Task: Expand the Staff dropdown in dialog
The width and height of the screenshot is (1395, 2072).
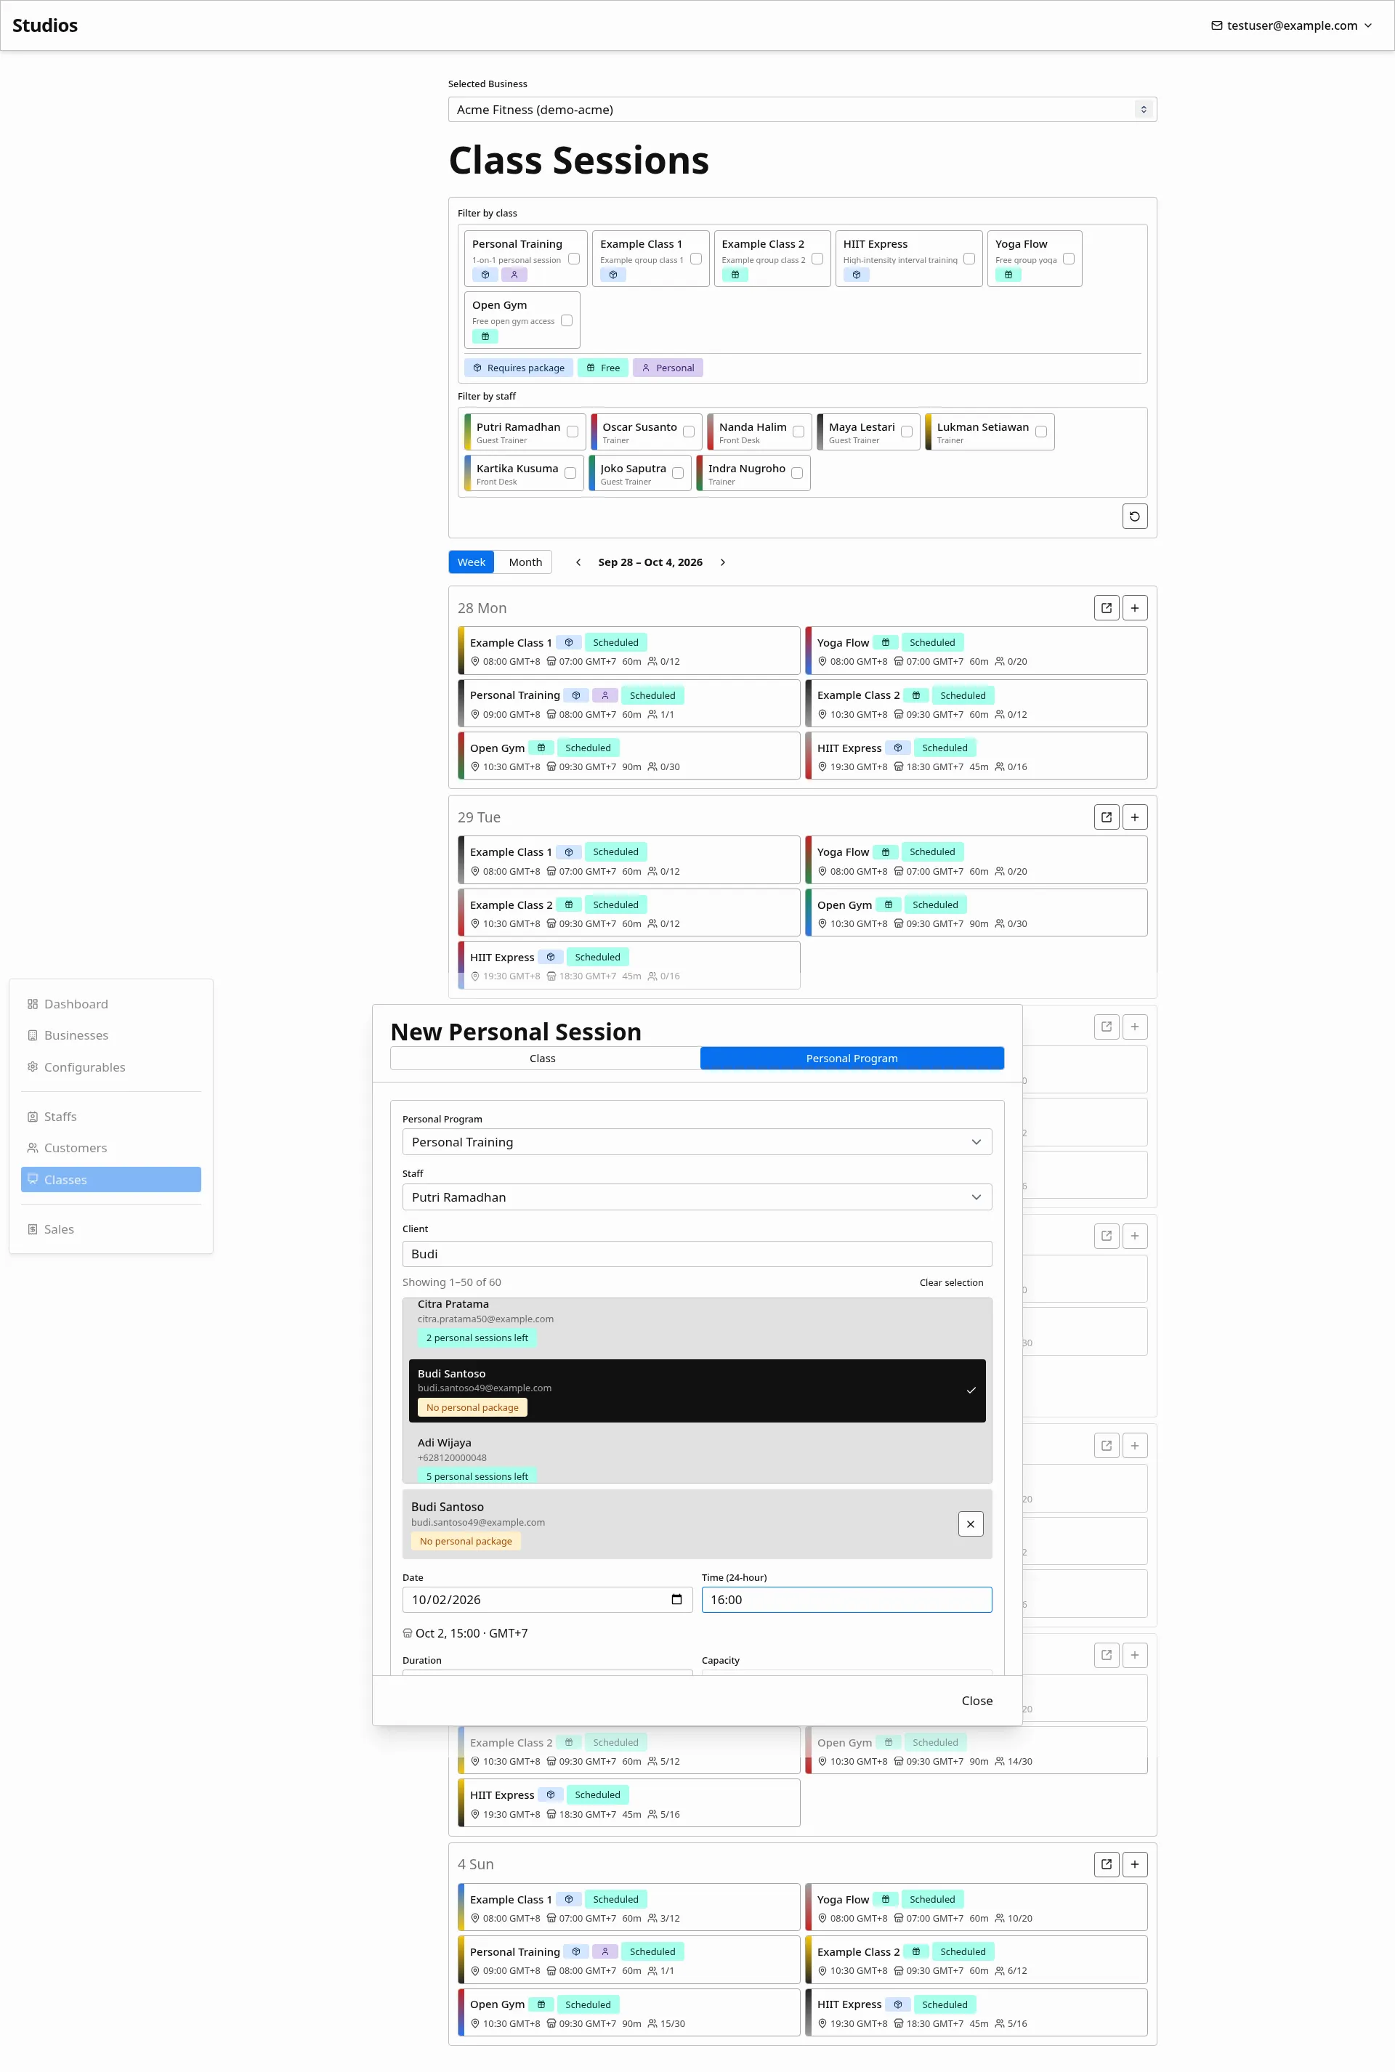Action: pyautogui.click(x=697, y=1197)
